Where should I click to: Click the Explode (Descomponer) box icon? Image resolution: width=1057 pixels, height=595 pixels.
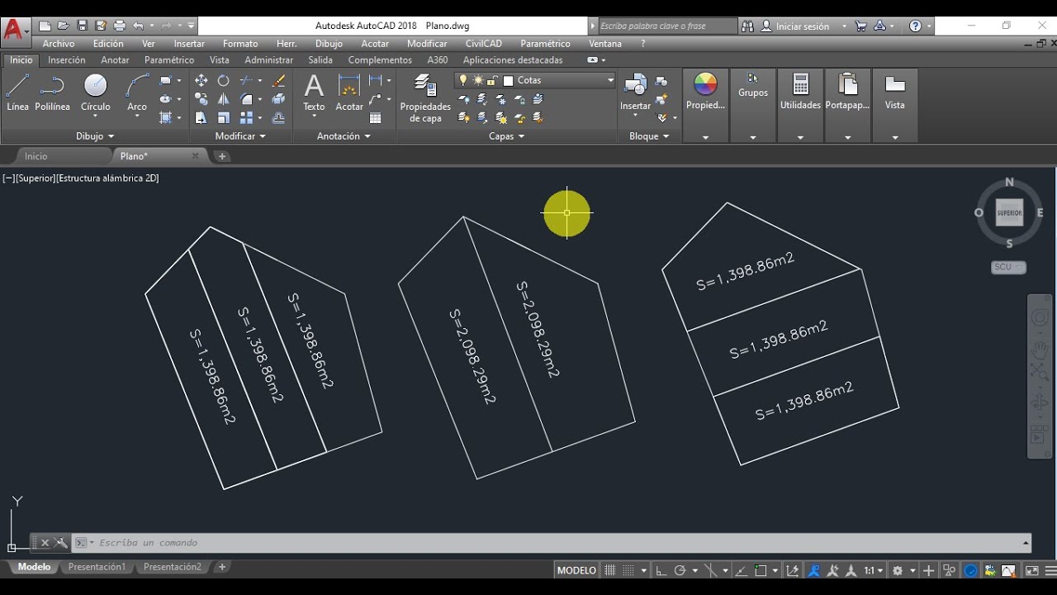[279, 99]
